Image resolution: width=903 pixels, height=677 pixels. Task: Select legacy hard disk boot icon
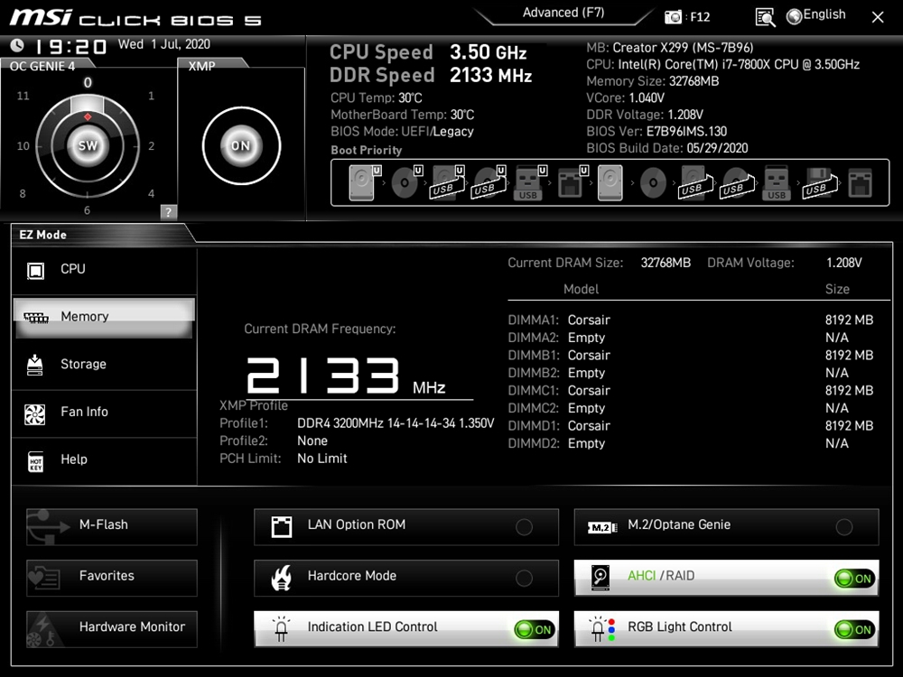click(x=610, y=183)
